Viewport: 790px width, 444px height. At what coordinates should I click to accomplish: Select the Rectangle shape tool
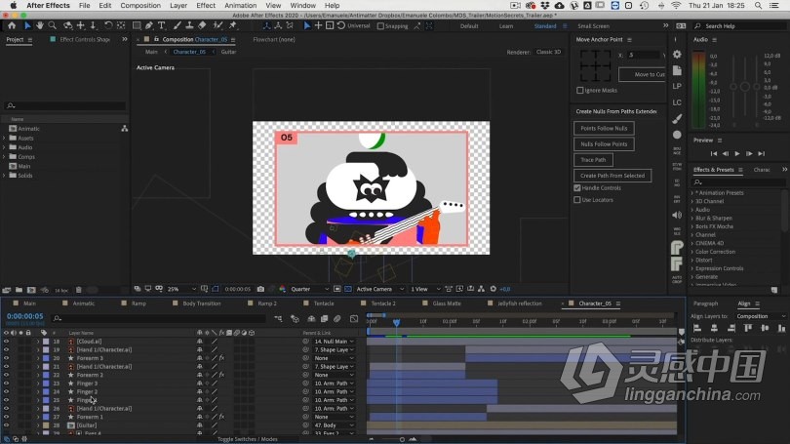coord(137,25)
